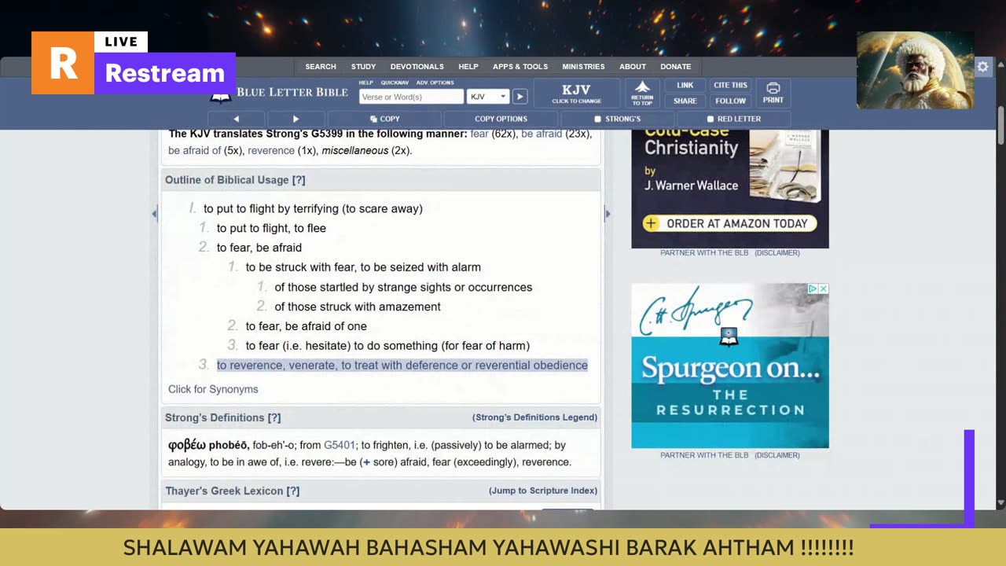
Task: Click the 'reverence' translation link
Action: pos(271,150)
